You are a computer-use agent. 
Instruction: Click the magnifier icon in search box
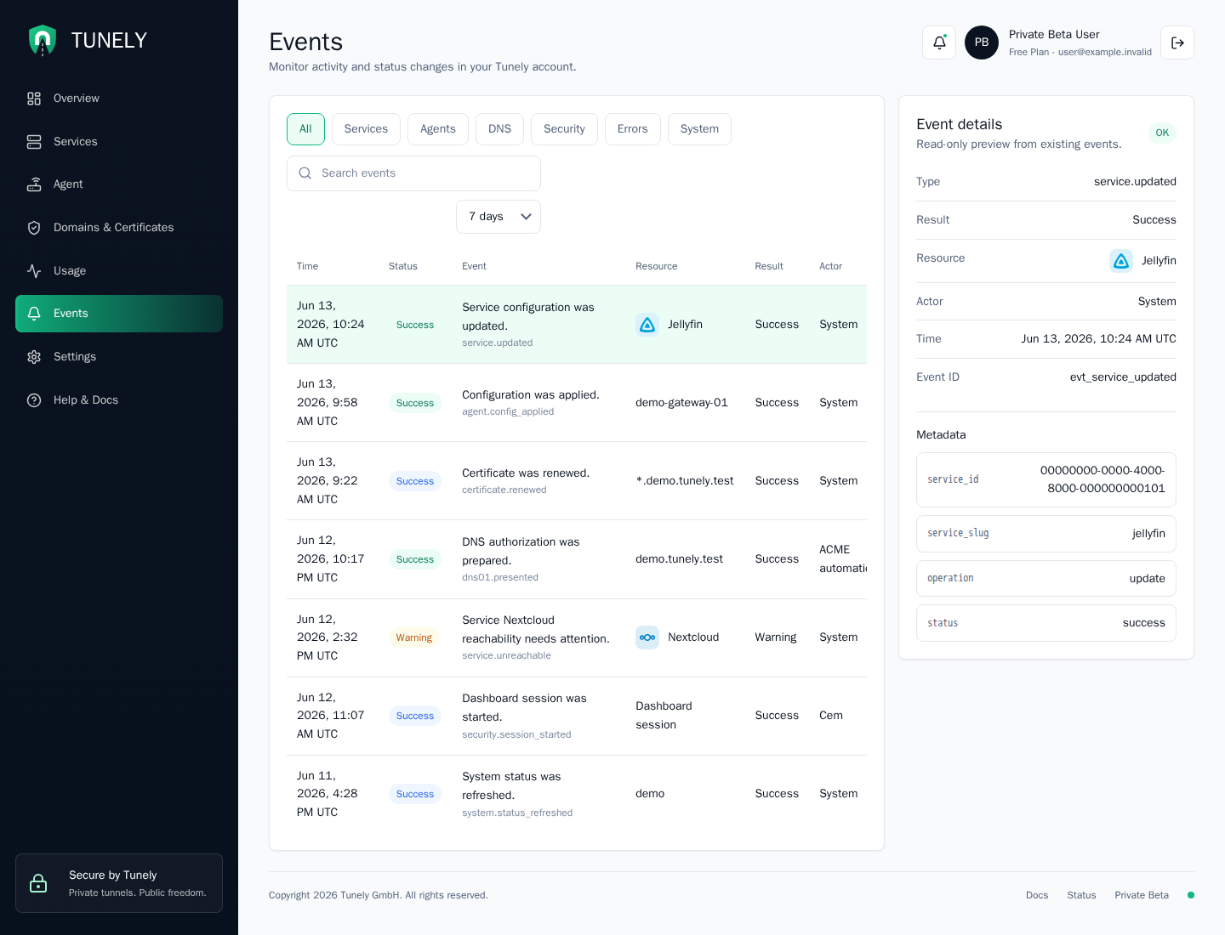[305, 173]
